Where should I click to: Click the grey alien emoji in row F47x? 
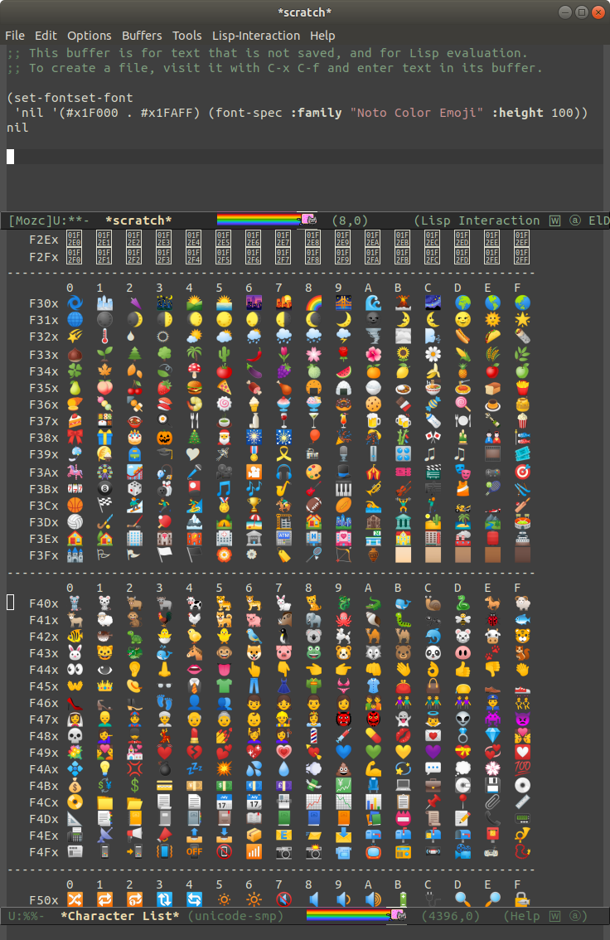pyautogui.click(x=462, y=719)
